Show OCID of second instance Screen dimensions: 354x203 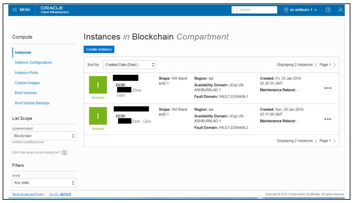(136, 121)
